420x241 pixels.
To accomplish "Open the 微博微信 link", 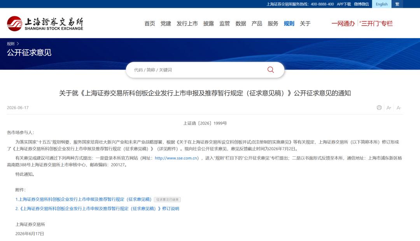I will pyautogui.click(x=361, y=4).
